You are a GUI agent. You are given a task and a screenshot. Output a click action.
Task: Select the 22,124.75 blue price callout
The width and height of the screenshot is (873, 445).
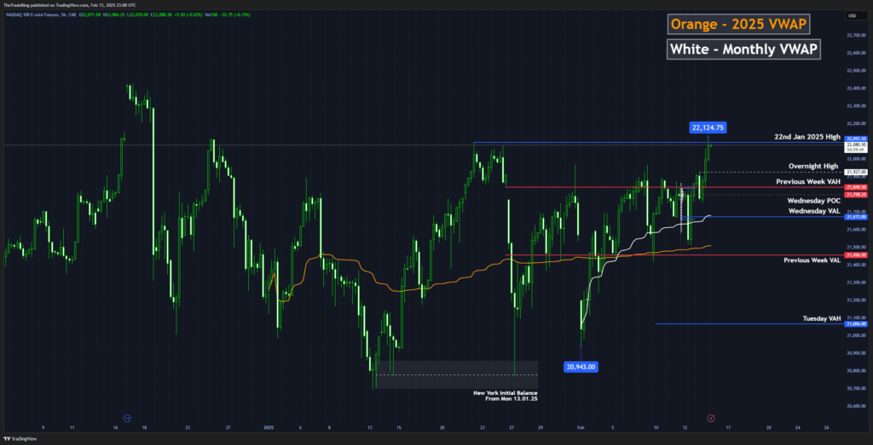[x=708, y=128]
